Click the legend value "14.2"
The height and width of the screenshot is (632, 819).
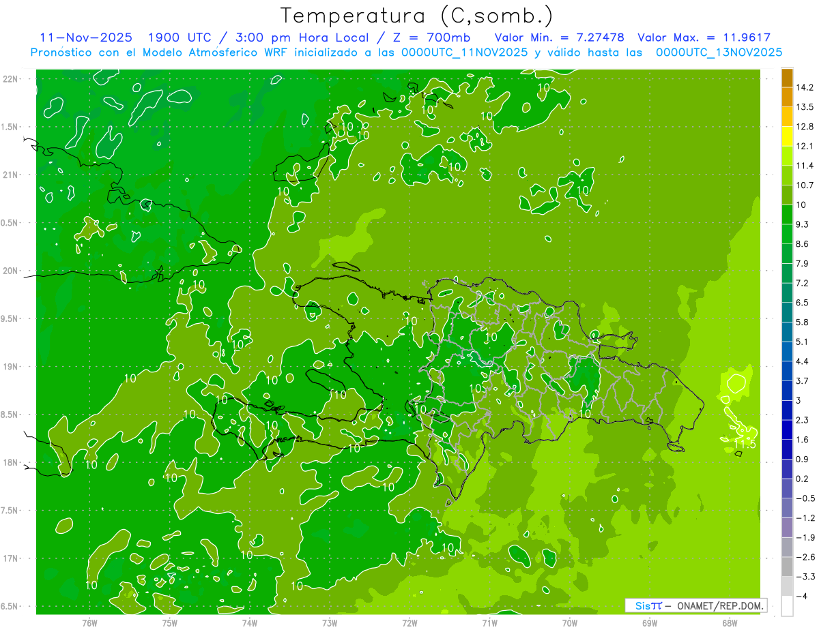coord(805,87)
